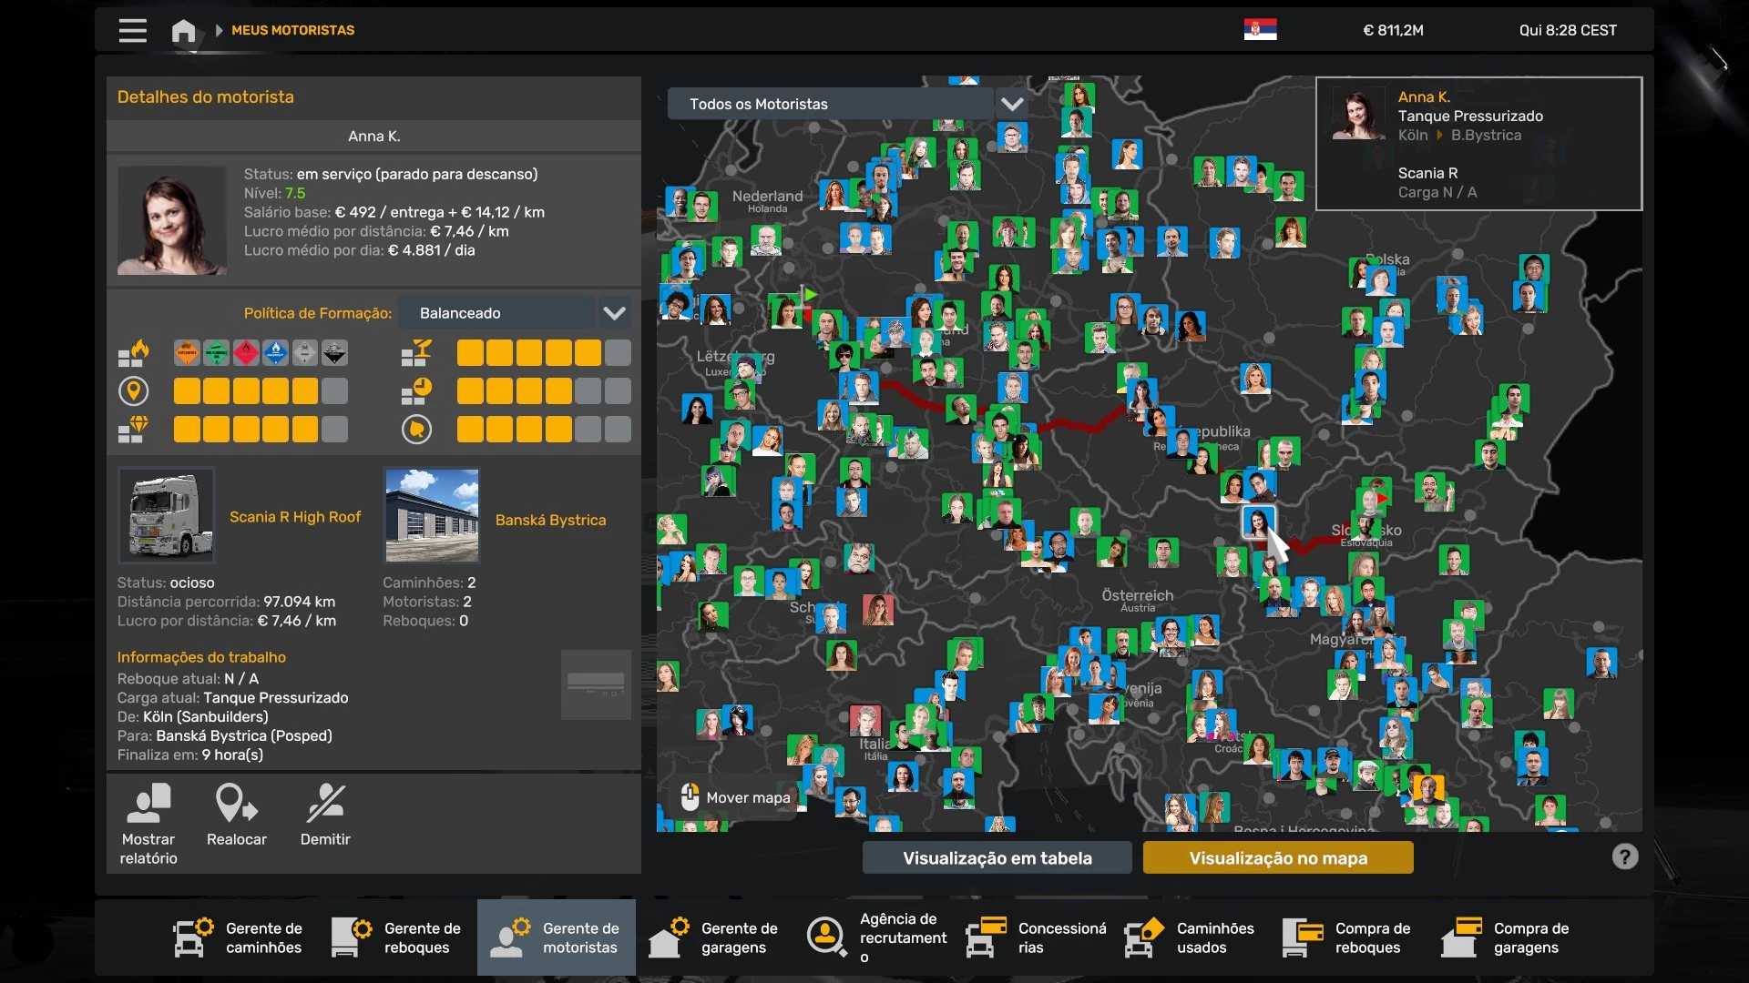Click the Serbian flag icon
Viewport: 1749px width, 983px height.
coord(1260,30)
